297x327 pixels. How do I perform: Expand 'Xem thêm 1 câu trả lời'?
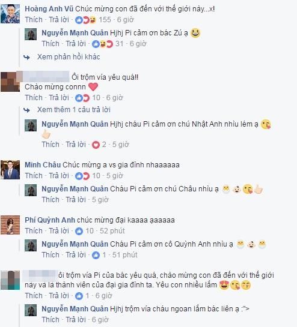click(74, 110)
